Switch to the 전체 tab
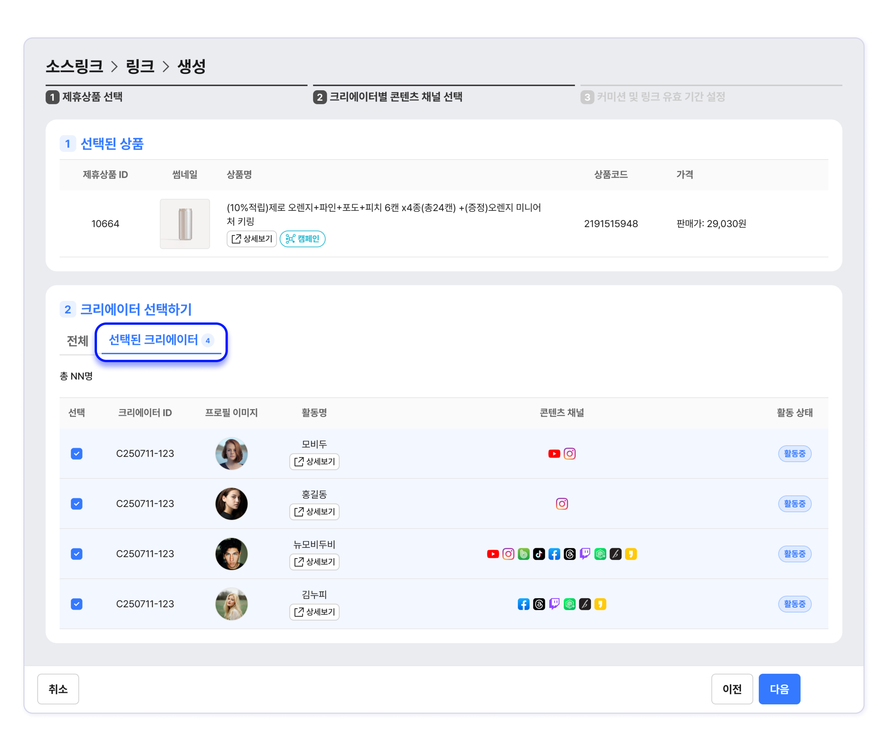This screenshot has height=750, width=888. (x=77, y=341)
